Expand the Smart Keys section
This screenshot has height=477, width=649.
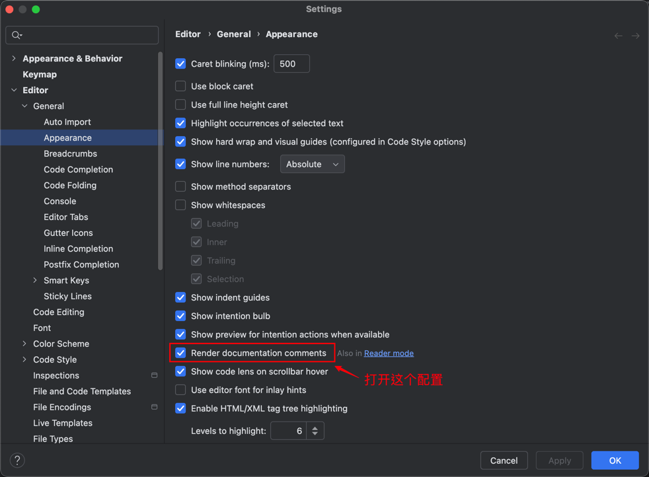click(x=35, y=281)
